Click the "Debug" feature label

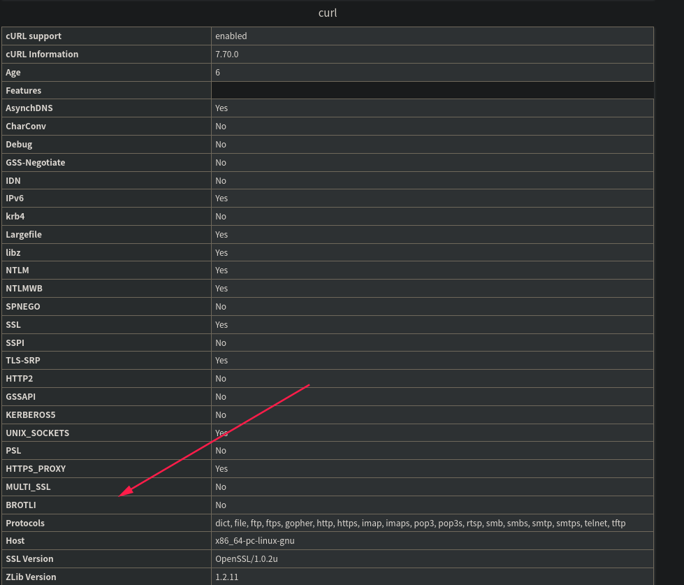[19, 145]
